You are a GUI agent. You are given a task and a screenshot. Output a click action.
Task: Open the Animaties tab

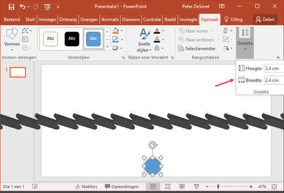pyautogui.click(x=110, y=20)
